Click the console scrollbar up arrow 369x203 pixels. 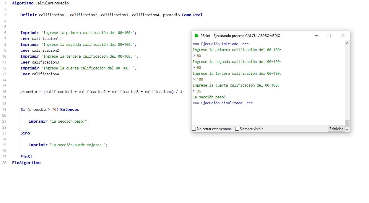(347, 43)
